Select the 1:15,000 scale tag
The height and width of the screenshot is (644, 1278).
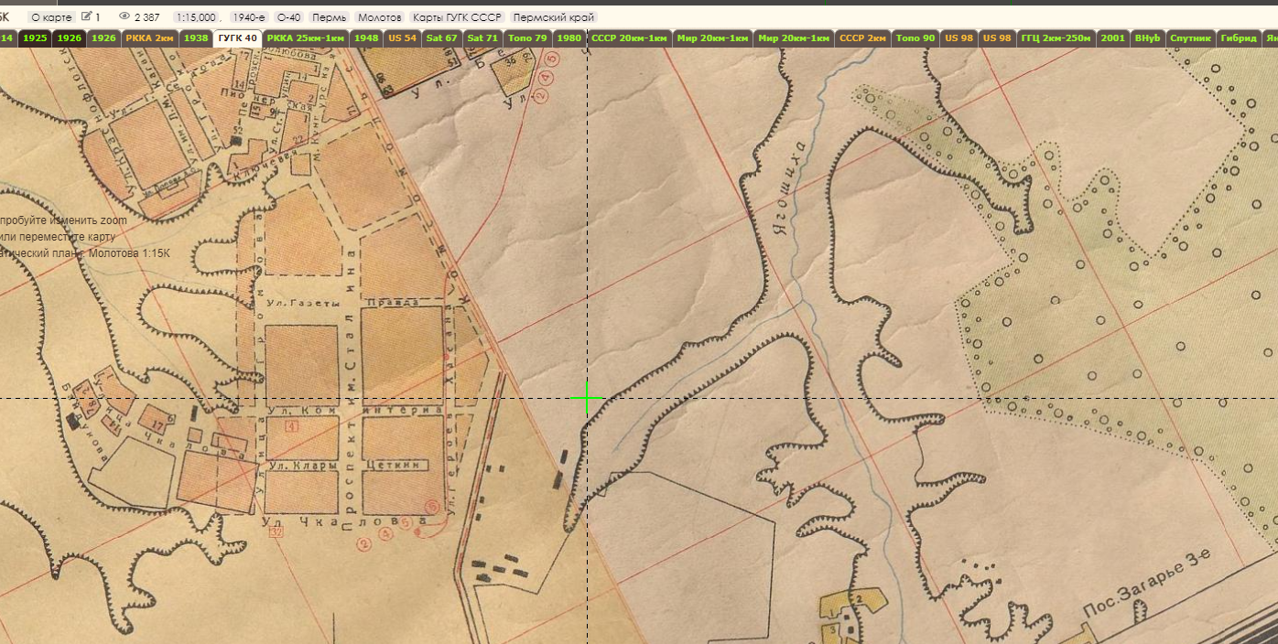pos(197,17)
